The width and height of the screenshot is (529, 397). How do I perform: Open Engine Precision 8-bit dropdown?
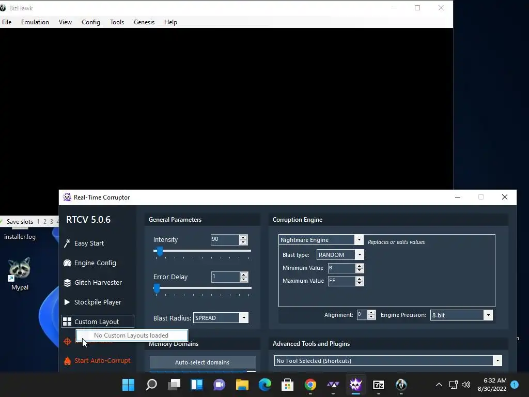click(488, 315)
